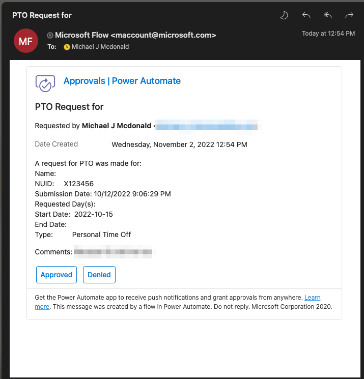
Task: Click the status icon before Microsoft Flow
Action: coord(50,36)
